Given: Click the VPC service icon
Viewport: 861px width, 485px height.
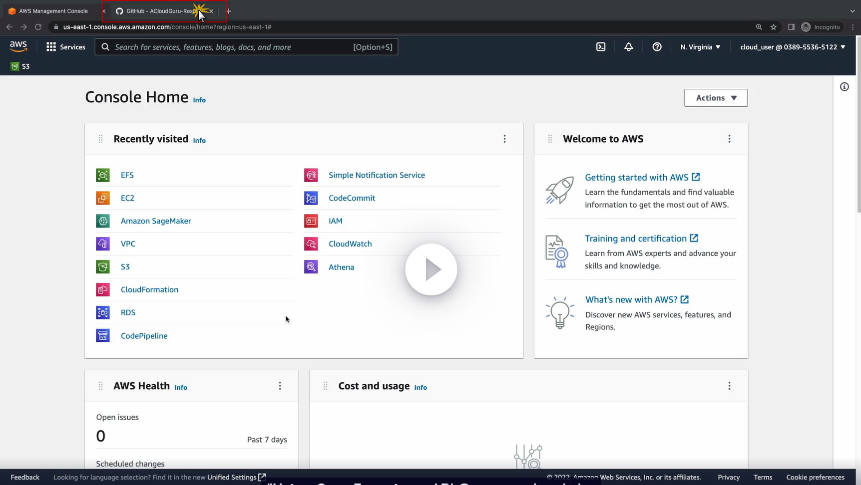Looking at the screenshot, I should (x=103, y=243).
